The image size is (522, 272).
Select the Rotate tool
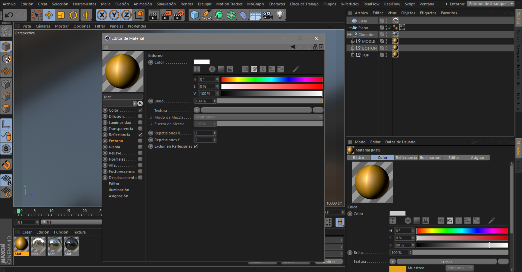73,15
